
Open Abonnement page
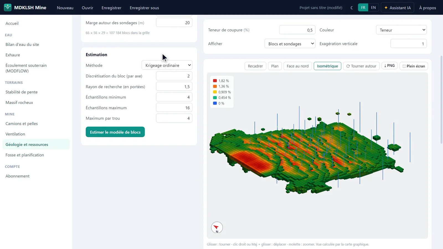[x=36, y=176]
